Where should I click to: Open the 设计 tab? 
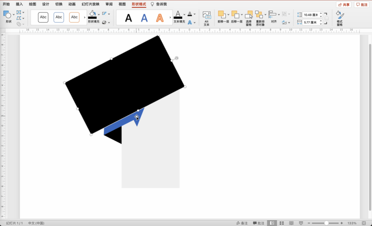pyautogui.click(x=45, y=4)
